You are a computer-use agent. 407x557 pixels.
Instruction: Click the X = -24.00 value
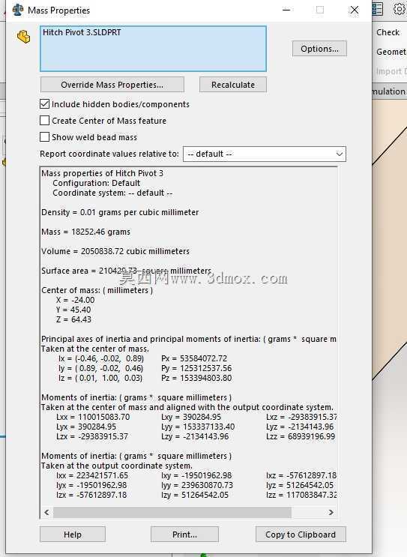[75, 300]
